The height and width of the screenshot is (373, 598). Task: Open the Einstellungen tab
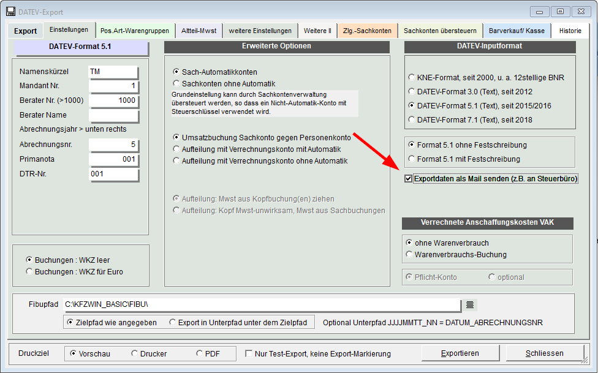pos(69,30)
